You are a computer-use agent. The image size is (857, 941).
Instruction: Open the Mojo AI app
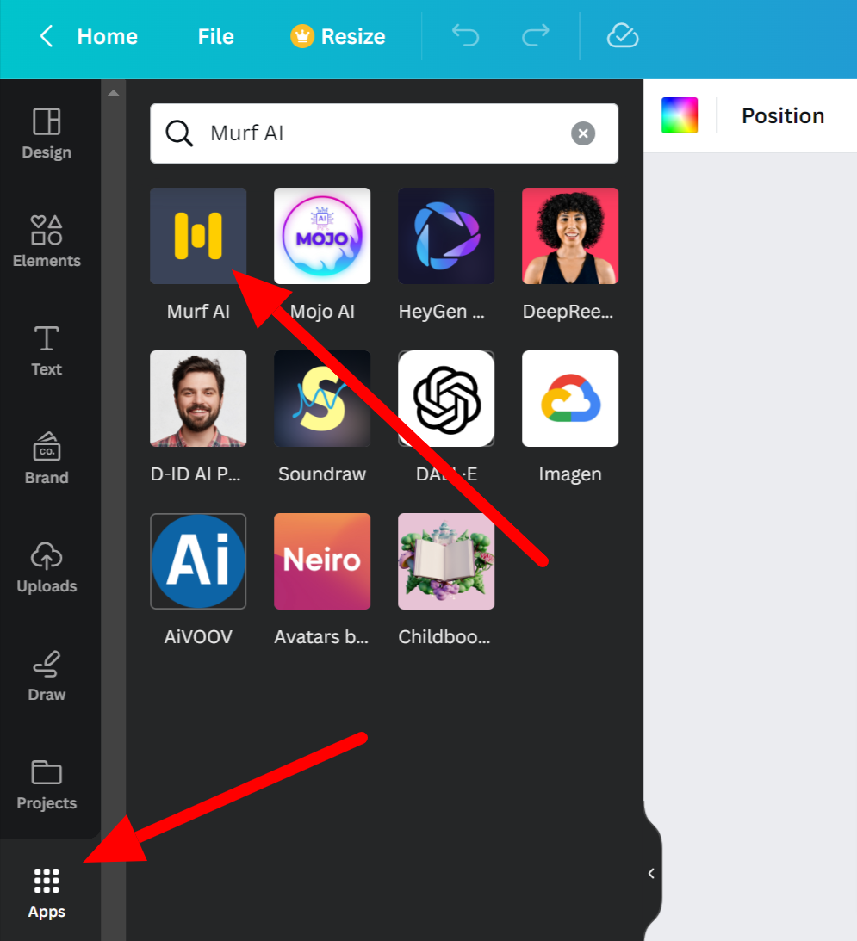tap(322, 236)
